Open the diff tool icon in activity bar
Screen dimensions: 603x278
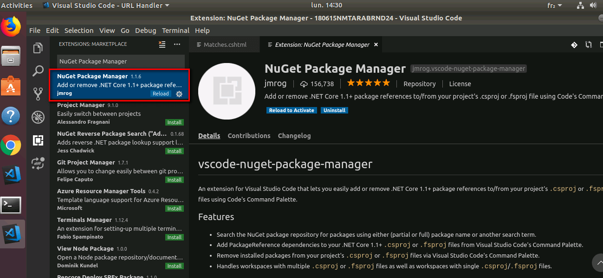38,163
